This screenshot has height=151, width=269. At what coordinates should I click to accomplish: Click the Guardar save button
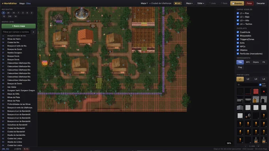pyautogui.click(x=237, y=3)
